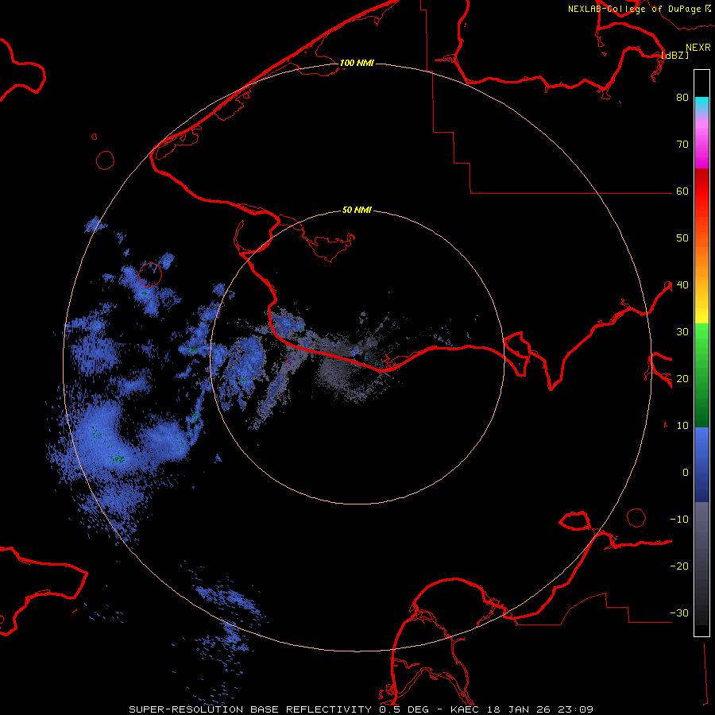Click the 70 value on the dBZ scale
This screenshot has width=715, height=715.
682,145
